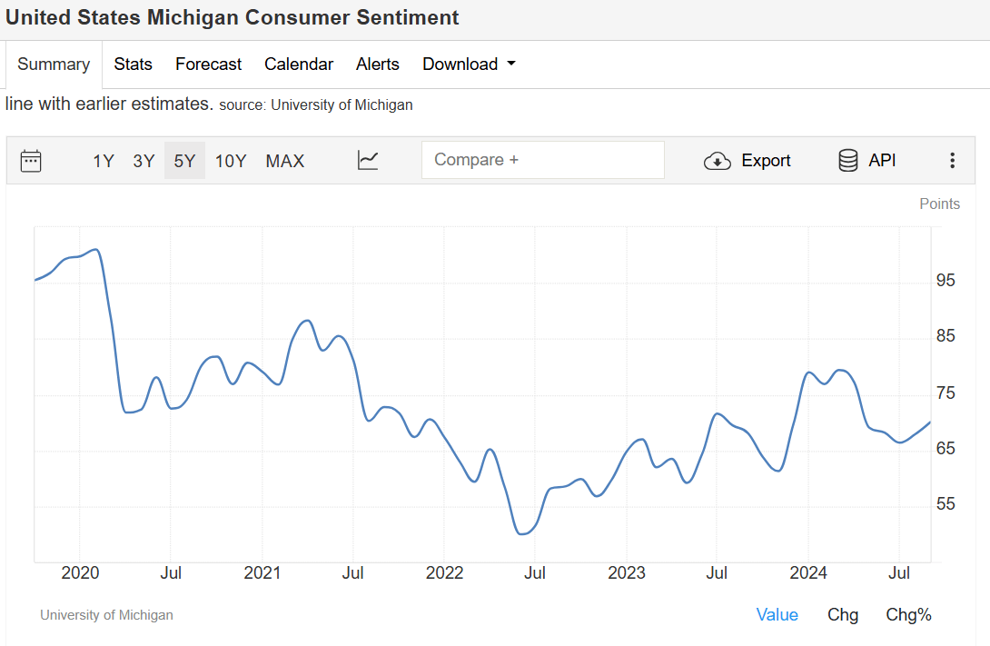Click the cloud download Export icon

(718, 161)
